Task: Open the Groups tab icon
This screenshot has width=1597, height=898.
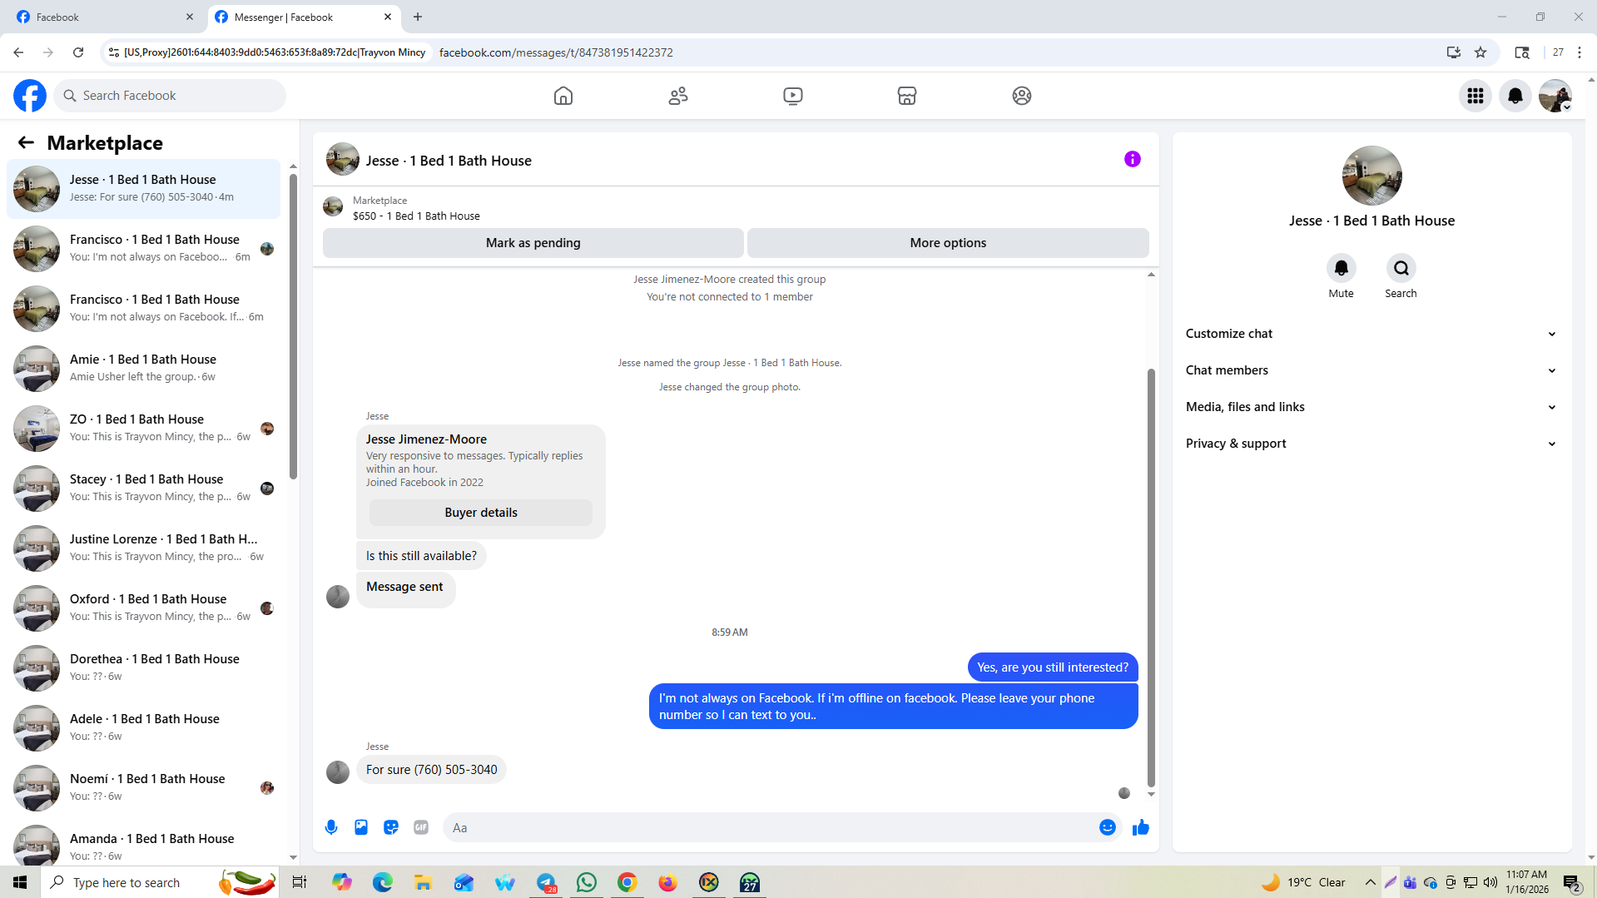Action: tap(1022, 96)
